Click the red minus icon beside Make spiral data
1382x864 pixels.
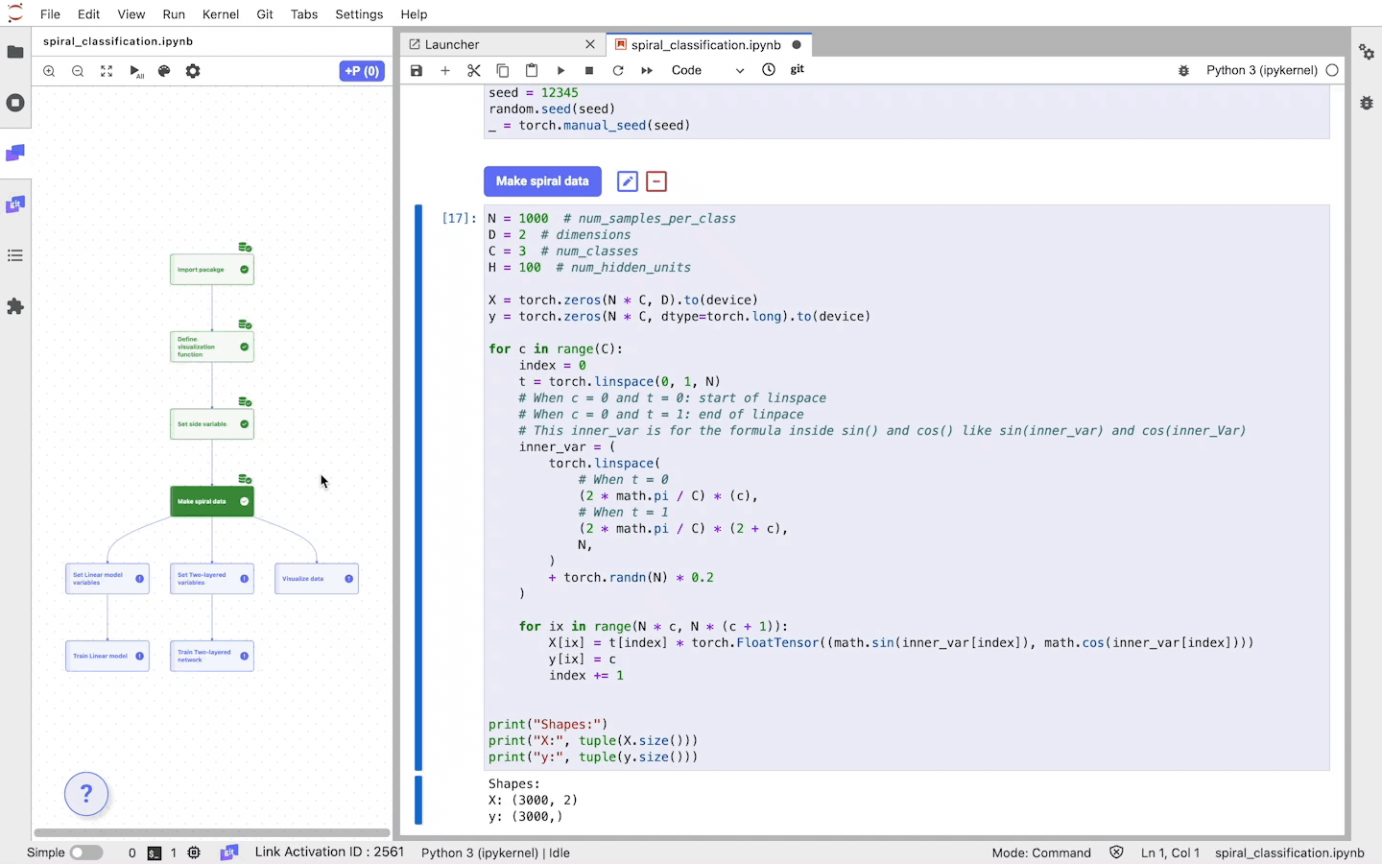[656, 181]
